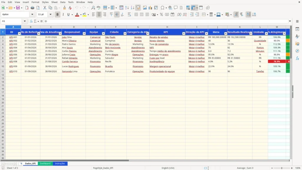Activate Clone Formatting paintbrush
The width and height of the screenshot is (302, 170).
click(x=65, y=8)
